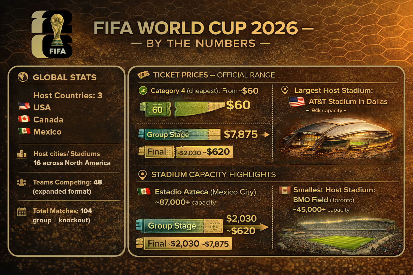
Task: Click the location pin beside Stadium Capacity Highlights
Action: [x=142, y=175]
